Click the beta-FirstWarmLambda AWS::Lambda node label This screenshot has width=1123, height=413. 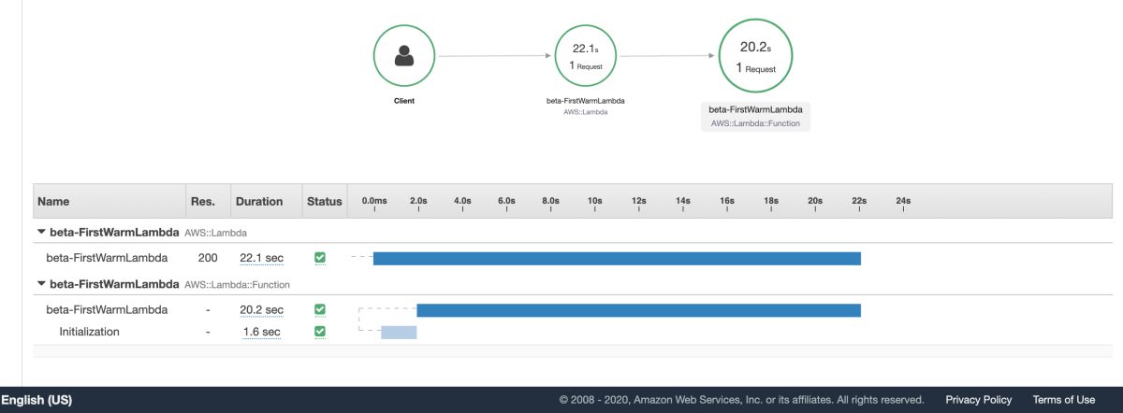tap(585, 105)
